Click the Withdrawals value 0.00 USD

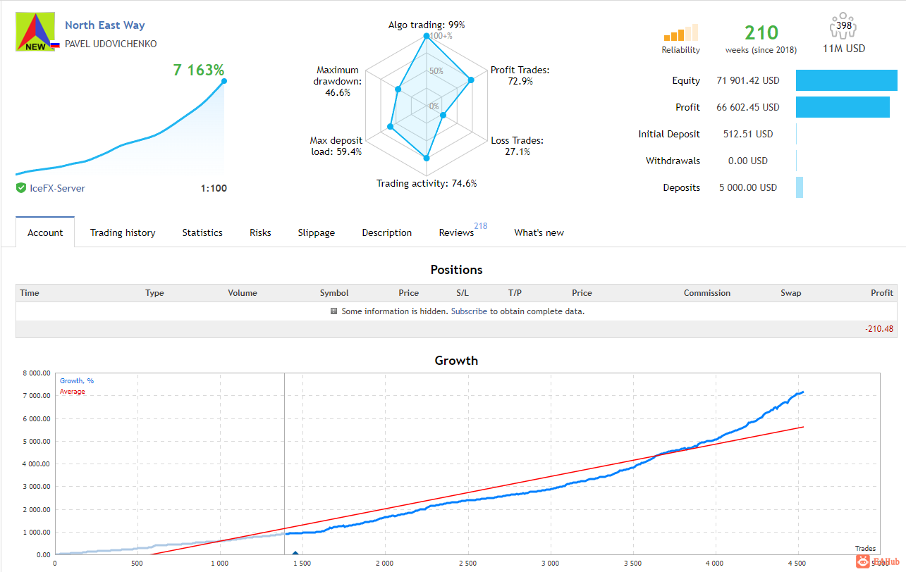(x=748, y=161)
